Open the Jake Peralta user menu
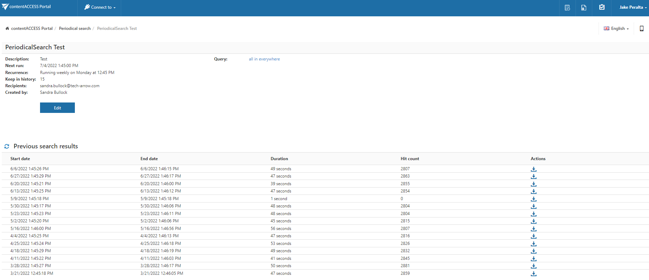649x280 pixels. click(633, 7)
